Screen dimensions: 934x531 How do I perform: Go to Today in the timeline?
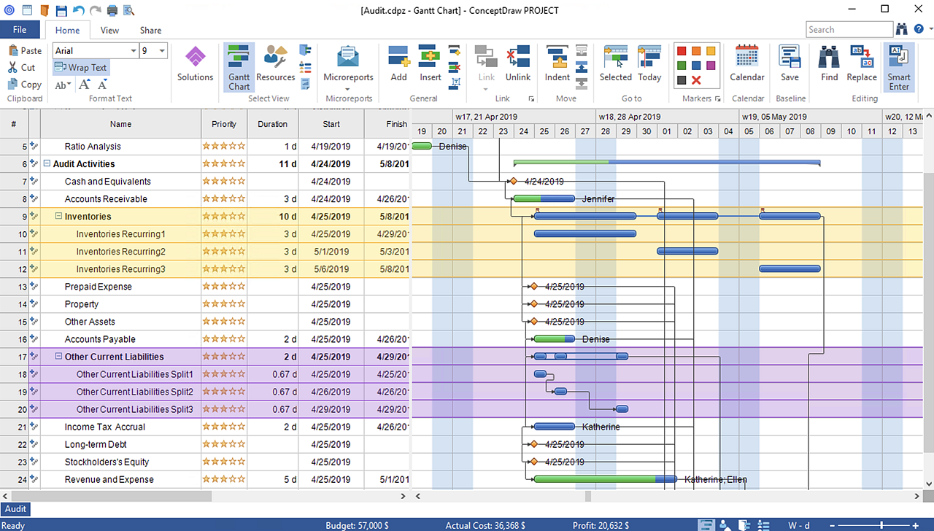[649, 64]
